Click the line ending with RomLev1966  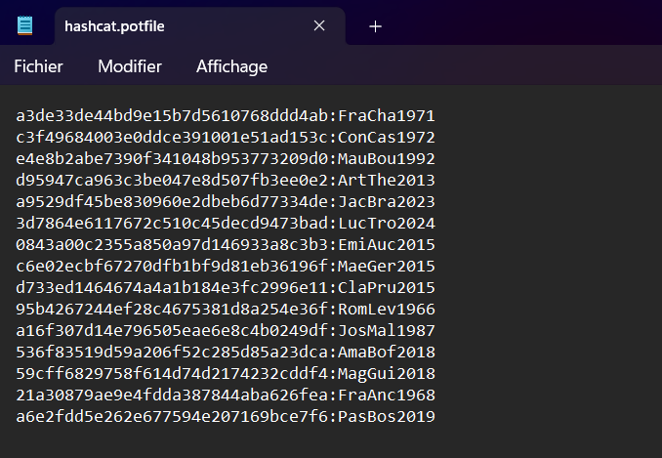(226, 310)
